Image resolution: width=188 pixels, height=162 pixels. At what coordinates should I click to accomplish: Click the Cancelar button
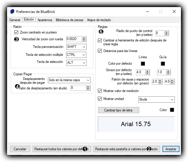(20, 149)
